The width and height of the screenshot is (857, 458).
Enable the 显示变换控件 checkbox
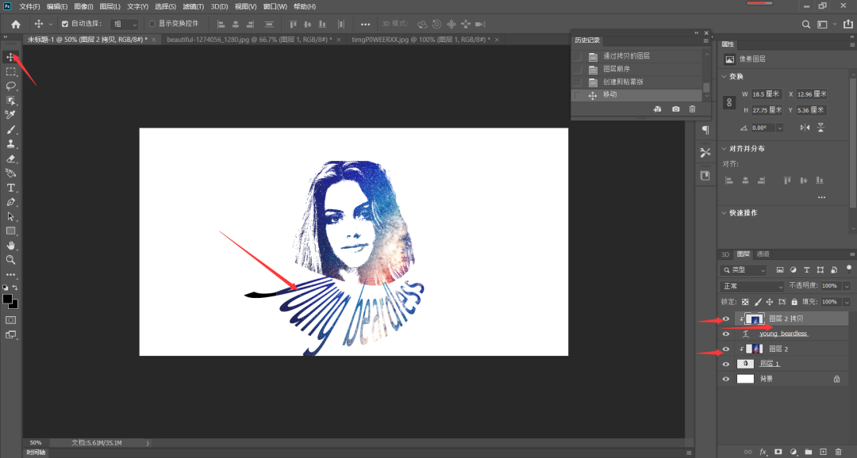[x=152, y=25]
